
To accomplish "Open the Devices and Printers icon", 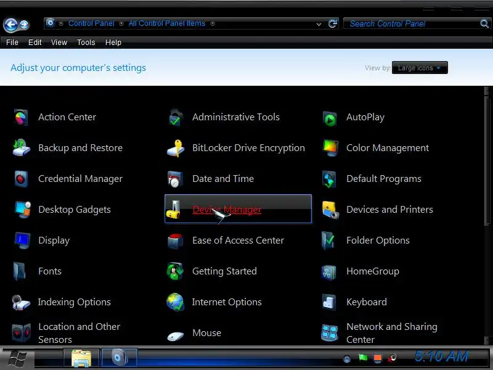I will tap(330, 210).
